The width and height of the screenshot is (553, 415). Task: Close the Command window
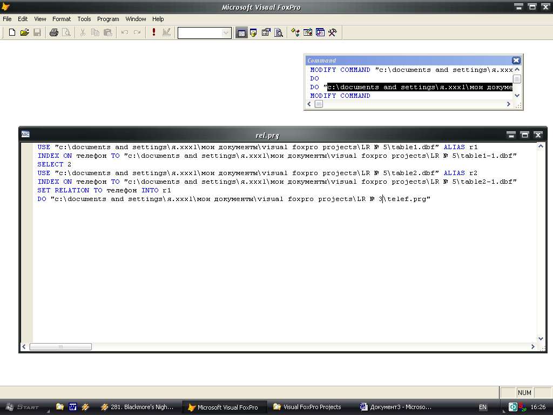click(x=516, y=61)
